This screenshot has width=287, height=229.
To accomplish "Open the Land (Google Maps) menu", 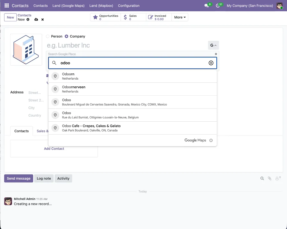I will coord(68,6).
